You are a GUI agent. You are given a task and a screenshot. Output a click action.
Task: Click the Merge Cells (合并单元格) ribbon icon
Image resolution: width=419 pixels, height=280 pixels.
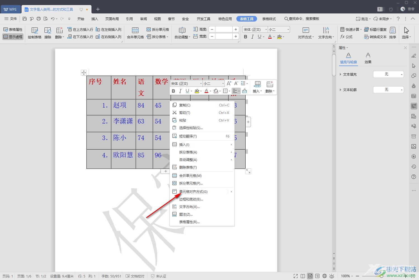pos(135,31)
